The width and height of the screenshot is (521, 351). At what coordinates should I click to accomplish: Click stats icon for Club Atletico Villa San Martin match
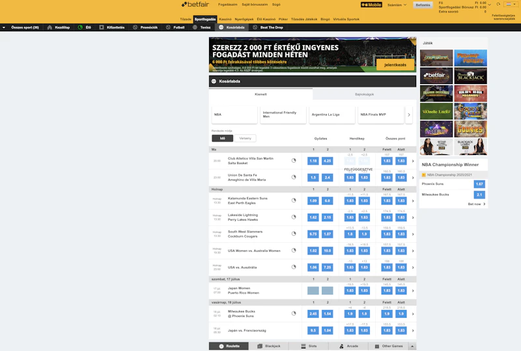[x=294, y=160]
